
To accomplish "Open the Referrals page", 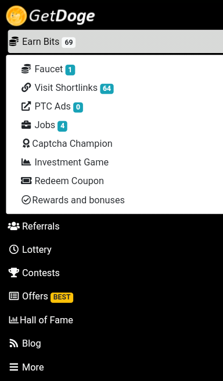I will click(34, 226).
